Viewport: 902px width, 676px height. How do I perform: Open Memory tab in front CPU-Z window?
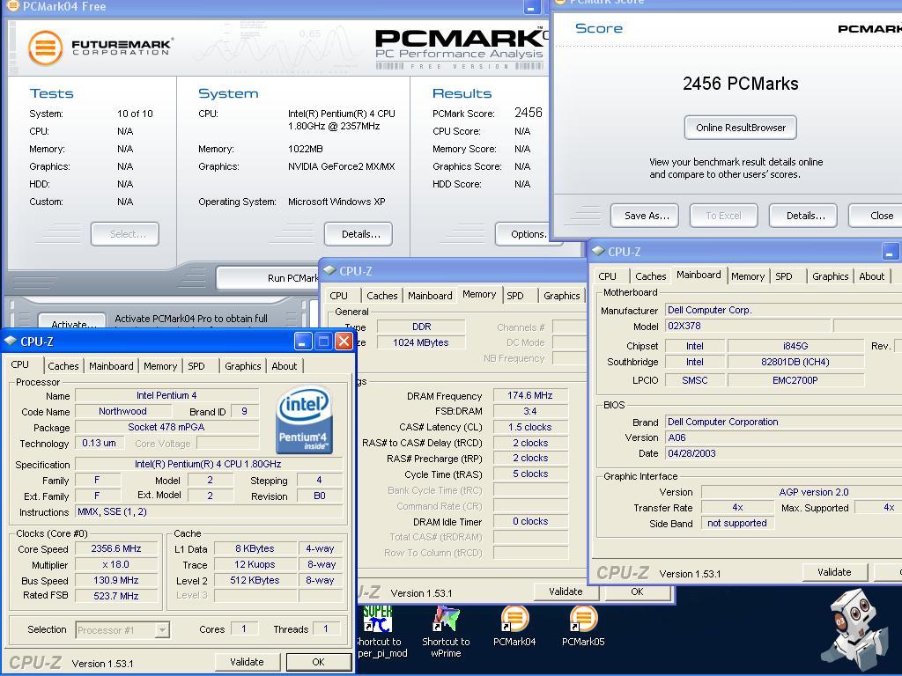pyautogui.click(x=160, y=366)
